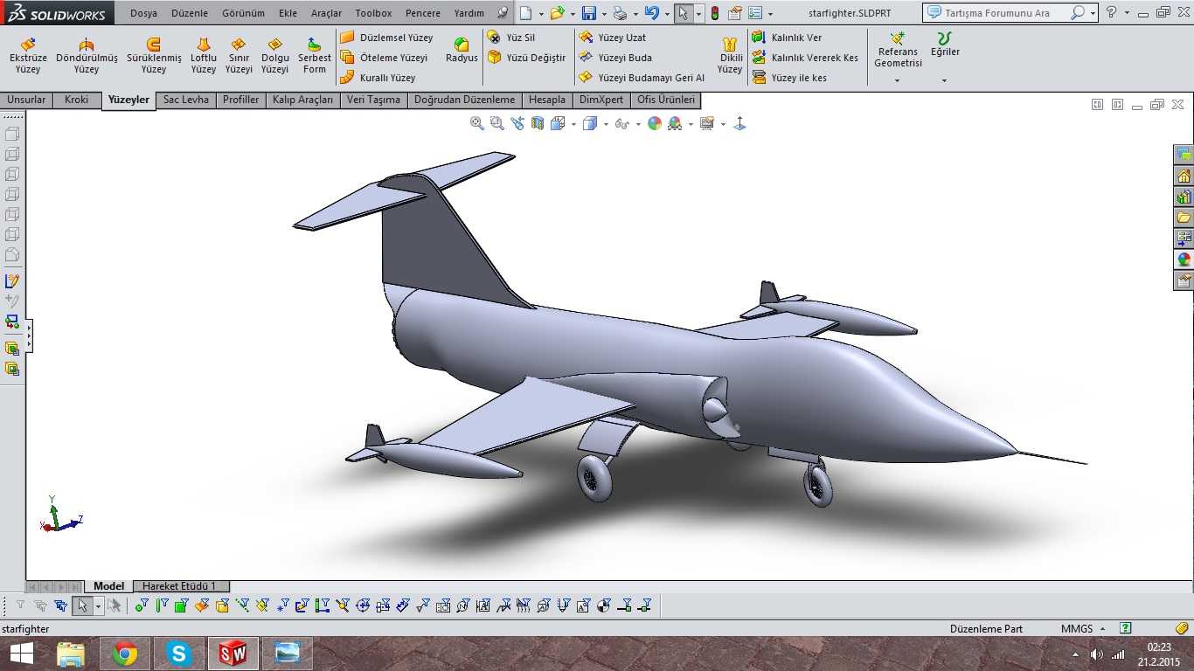The width and height of the screenshot is (1194, 671).
Task: Switch to the Hesapla tab
Action: click(547, 100)
